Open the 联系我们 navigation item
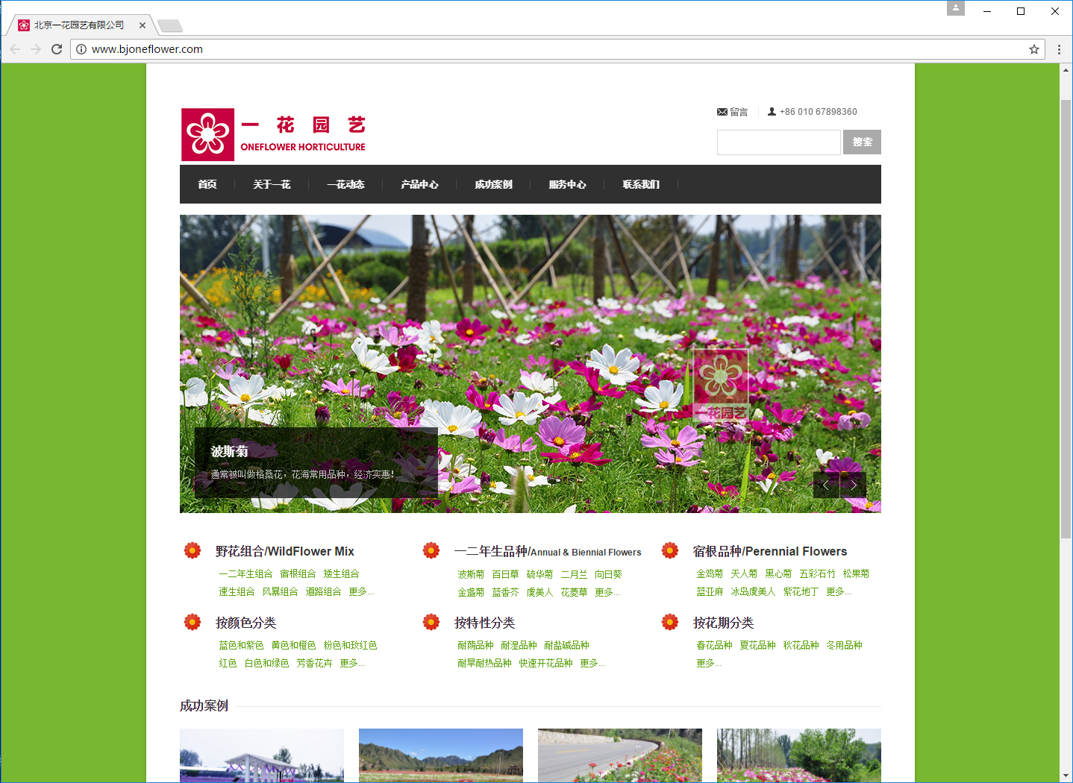 click(x=641, y=184)
